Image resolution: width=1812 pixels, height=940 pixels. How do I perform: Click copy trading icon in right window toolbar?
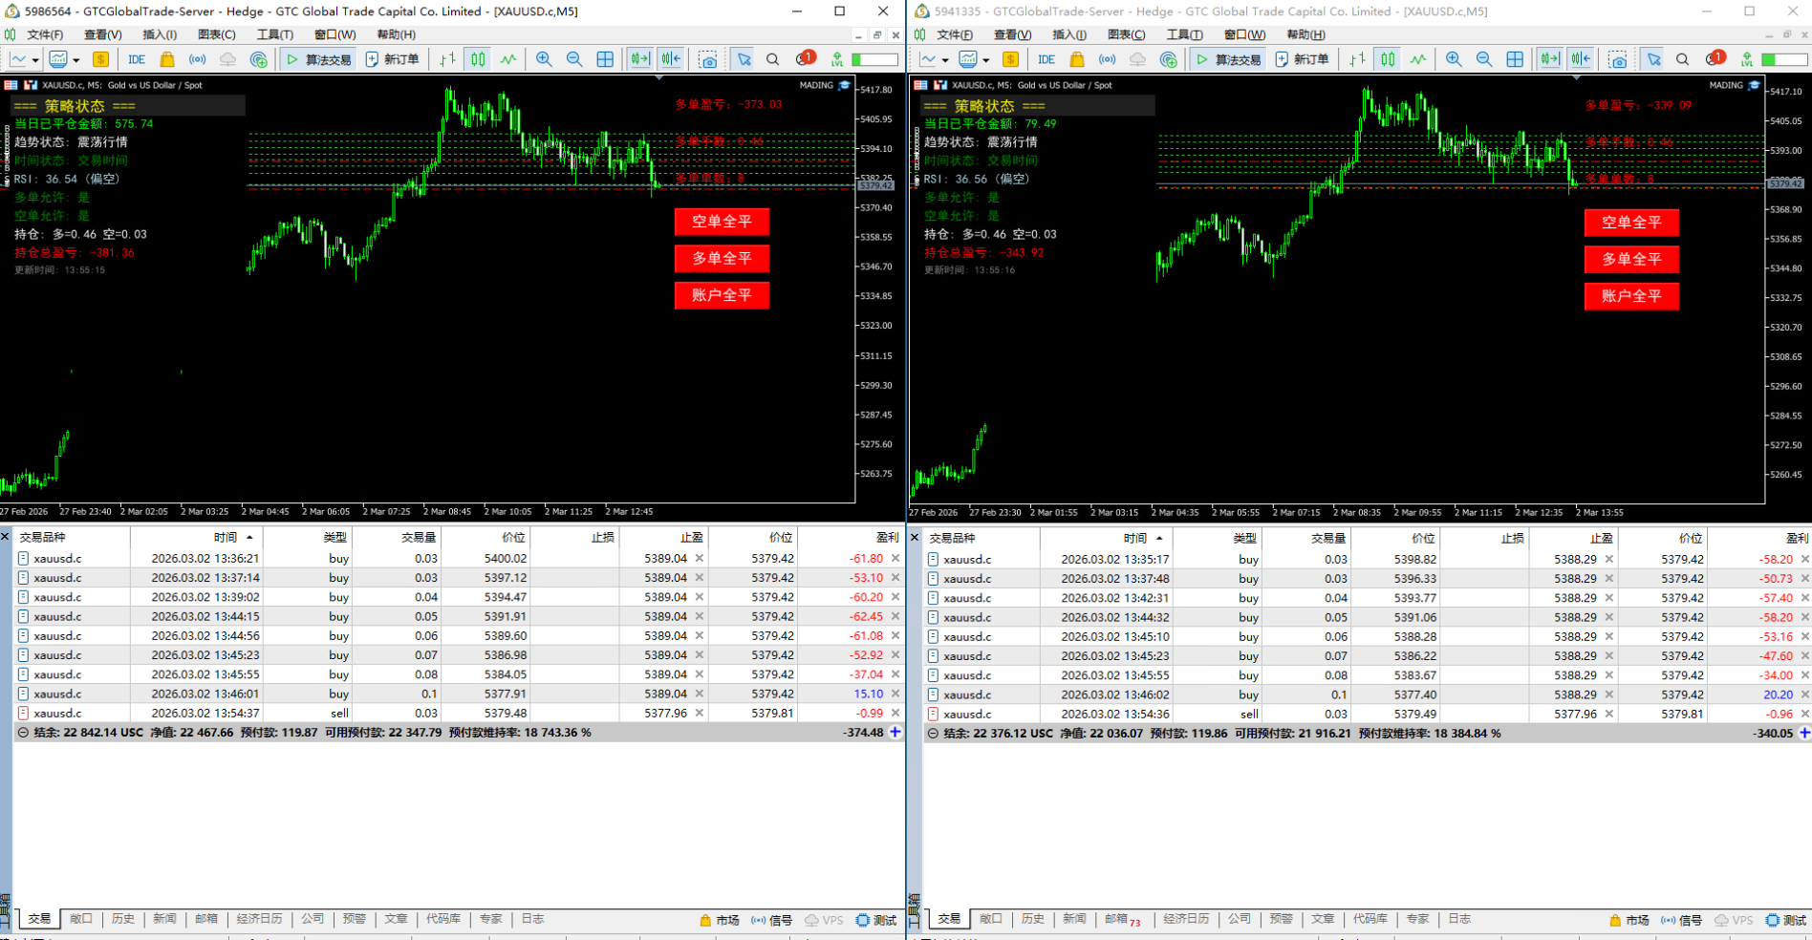(x=1168, y=59)
